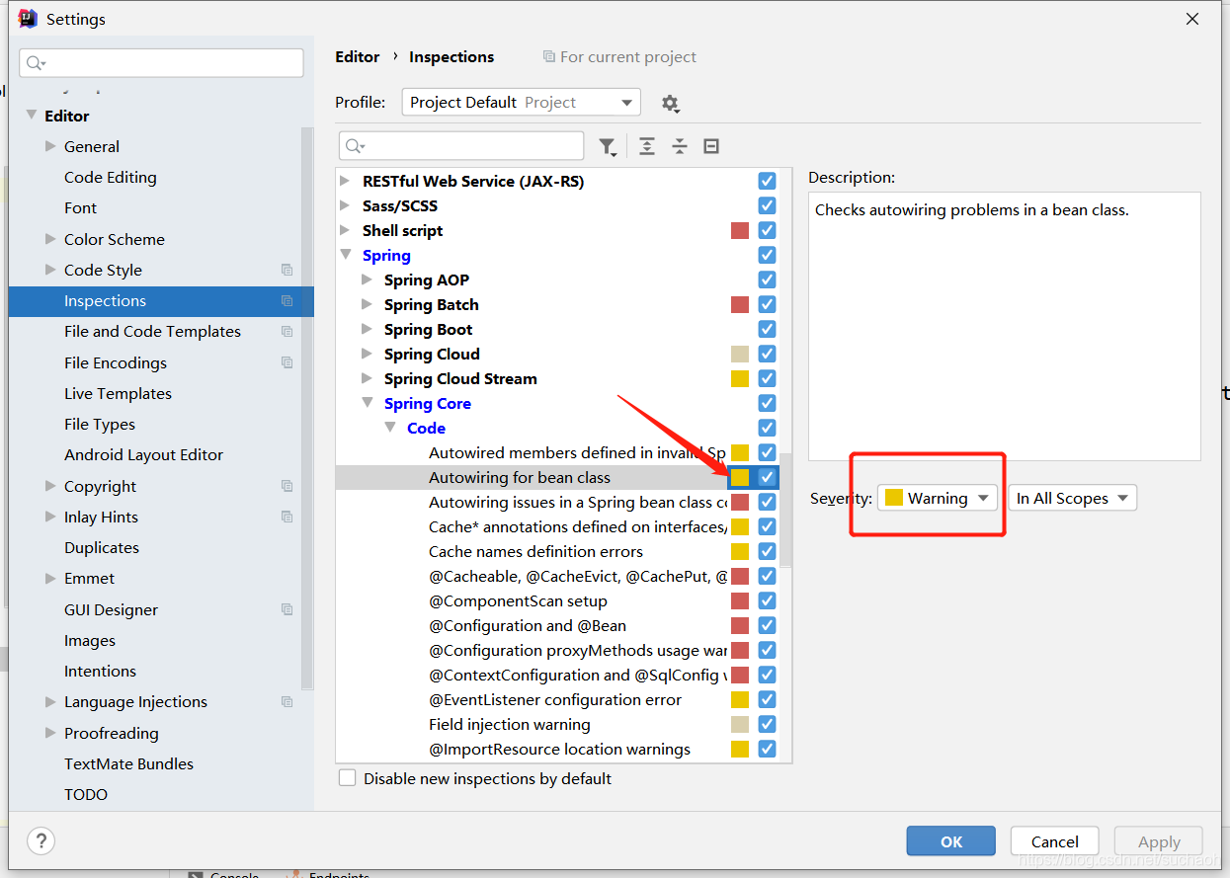Open the profile gear settings icon
This screenshot has height=878, width=1230.
click(670, 104)
